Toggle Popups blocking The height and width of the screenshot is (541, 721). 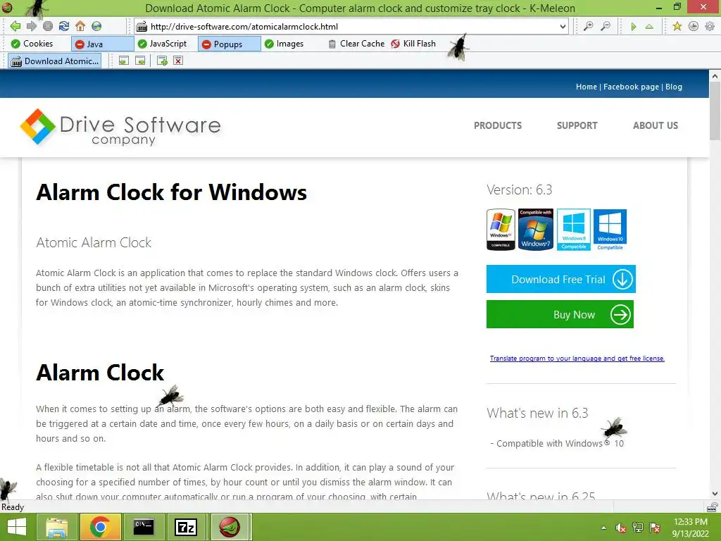(229, 44)
